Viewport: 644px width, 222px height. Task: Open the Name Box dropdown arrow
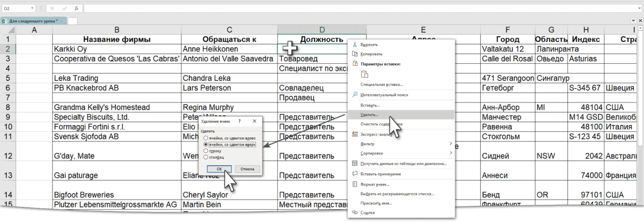click(33, 9)
